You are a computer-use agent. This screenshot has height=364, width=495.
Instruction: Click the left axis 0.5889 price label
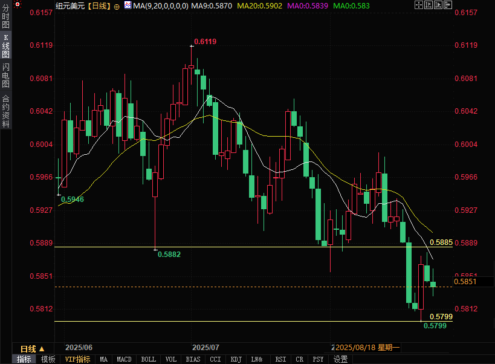[x=41, y=243]
